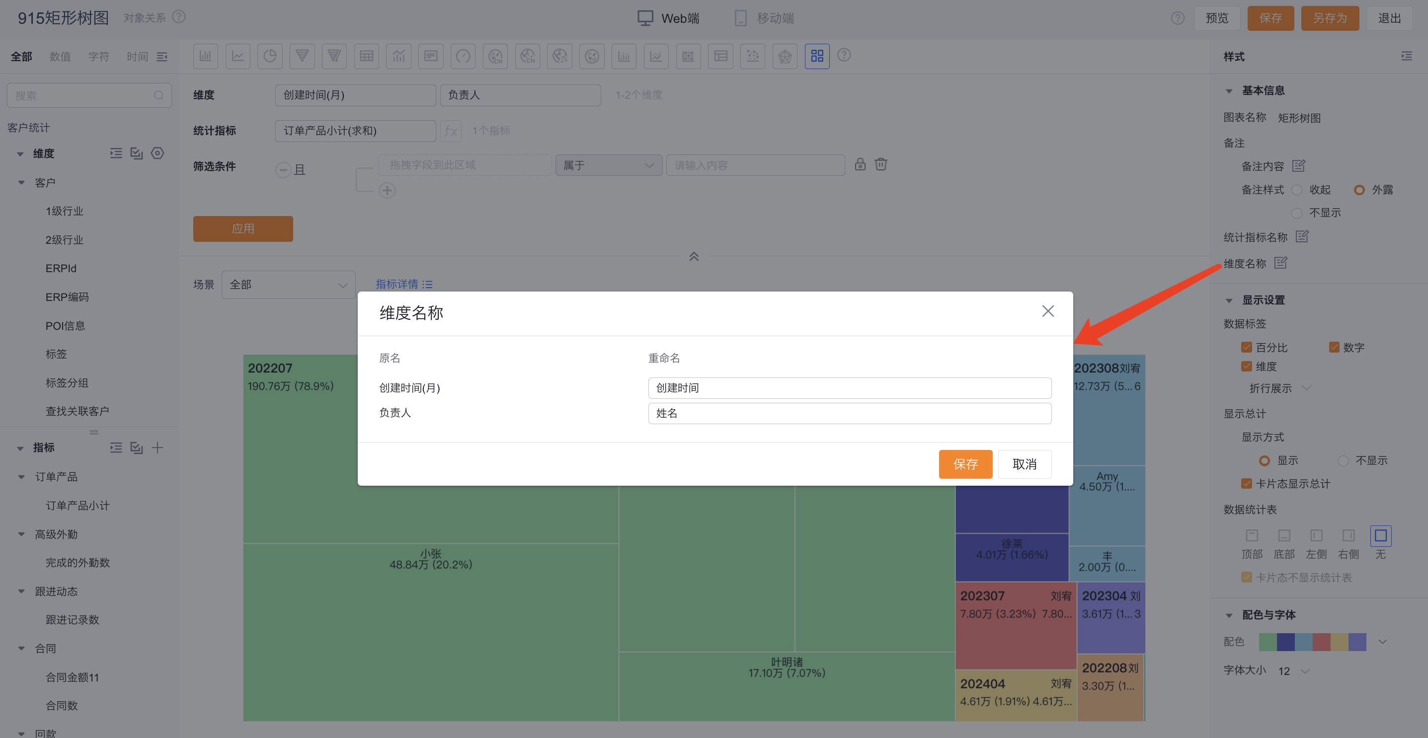The width and height of the screenshot is (1428, 738).
Task: Click the 取消 button
Action: pos(1024,464)
